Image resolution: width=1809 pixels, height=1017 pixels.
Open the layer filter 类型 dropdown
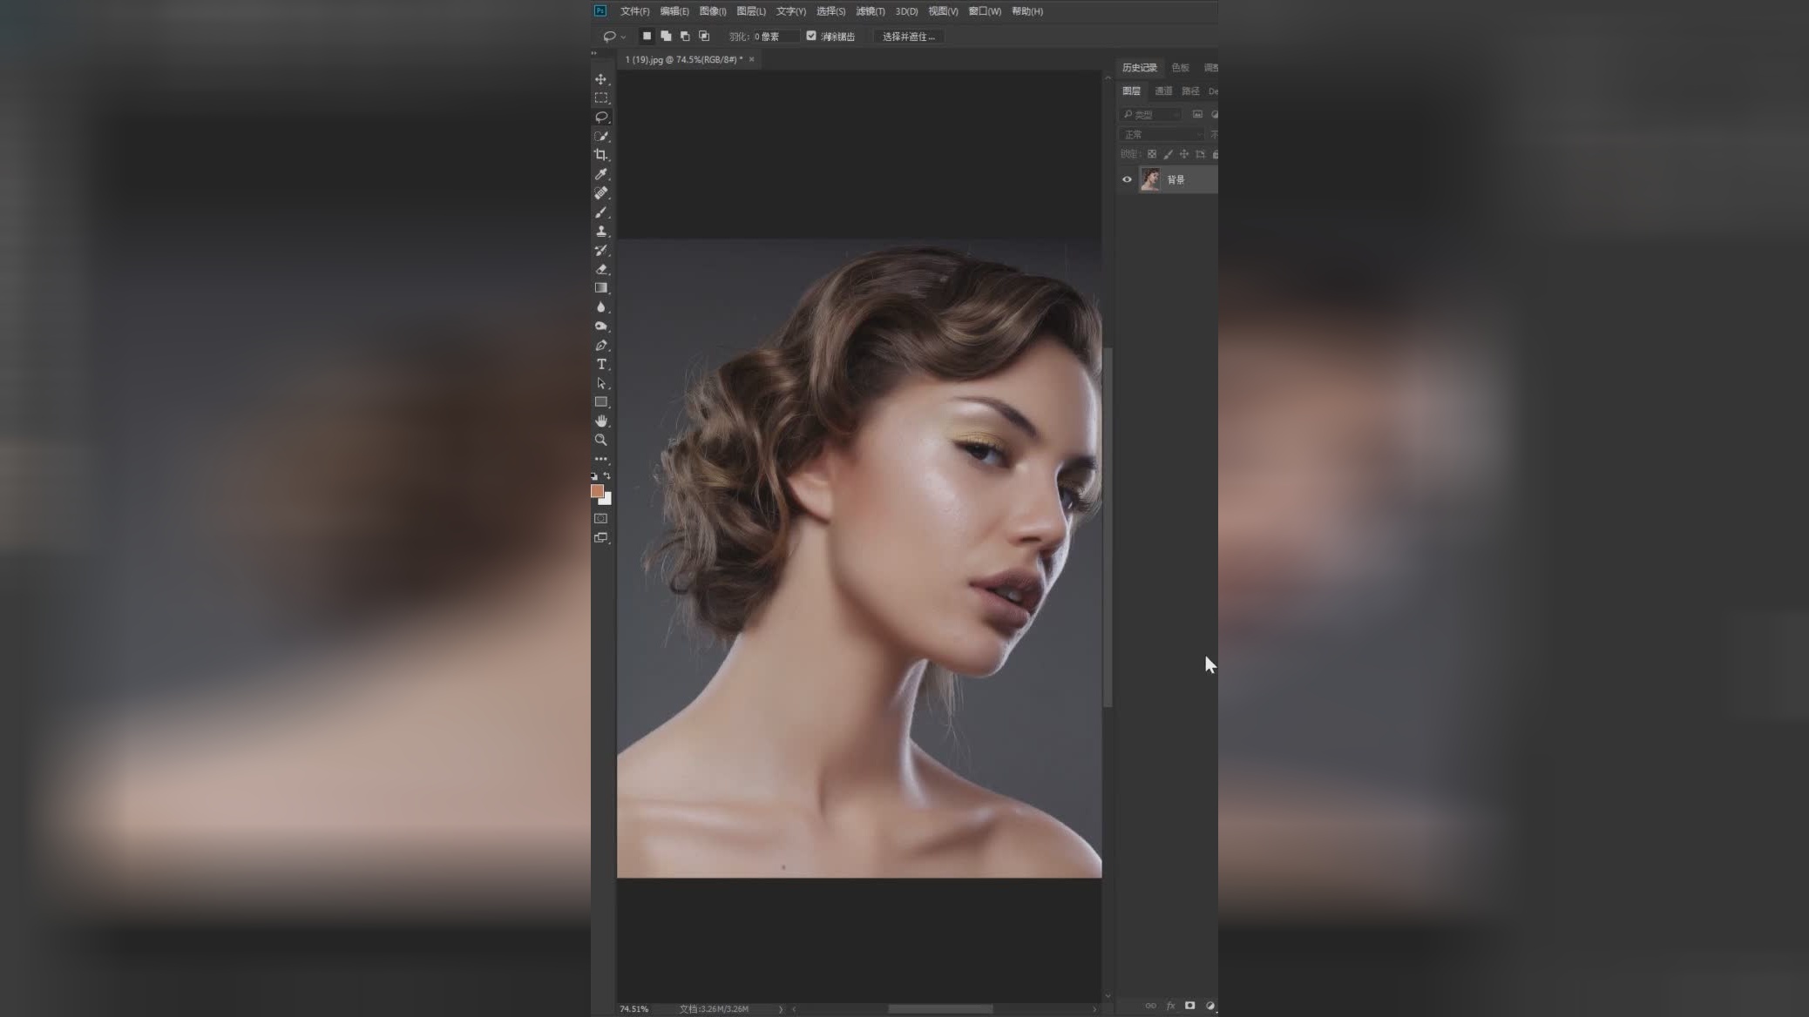pyautogui.click(x=1151, y=114)
